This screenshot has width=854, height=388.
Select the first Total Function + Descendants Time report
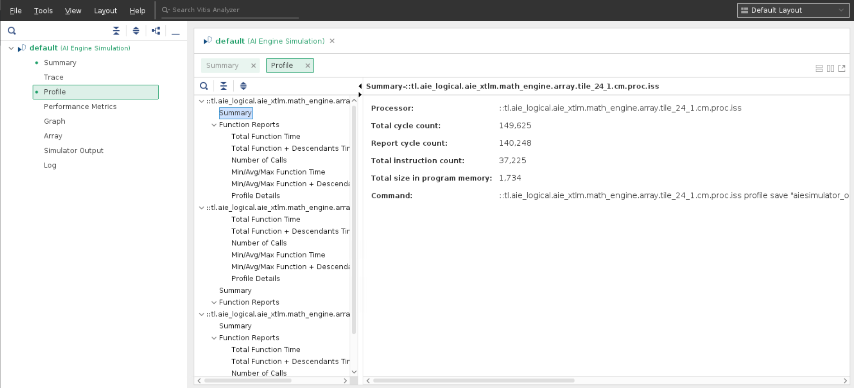point(290,148)
